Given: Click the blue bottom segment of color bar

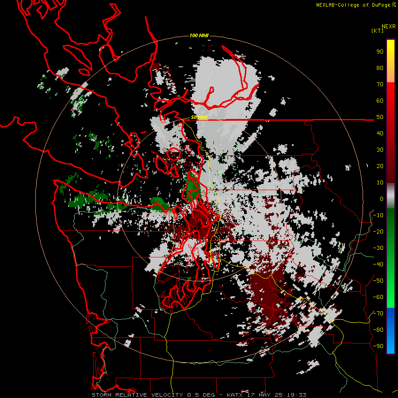Looking at the screenshot, I should pos(390,331).
